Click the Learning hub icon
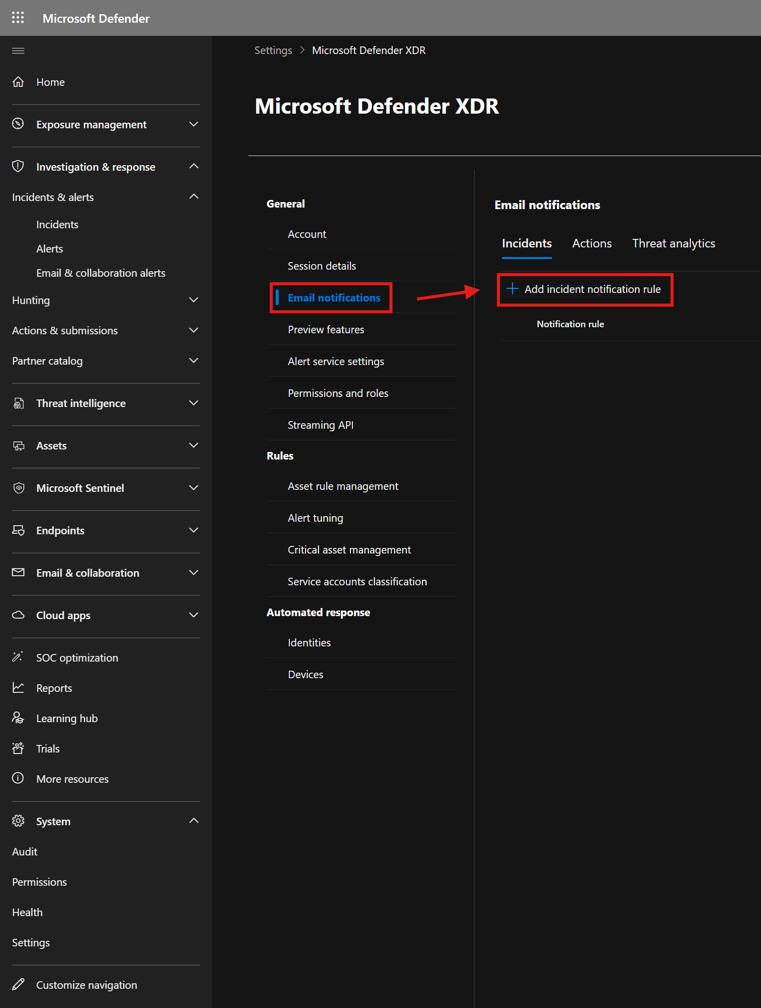 tap(18, 718)
